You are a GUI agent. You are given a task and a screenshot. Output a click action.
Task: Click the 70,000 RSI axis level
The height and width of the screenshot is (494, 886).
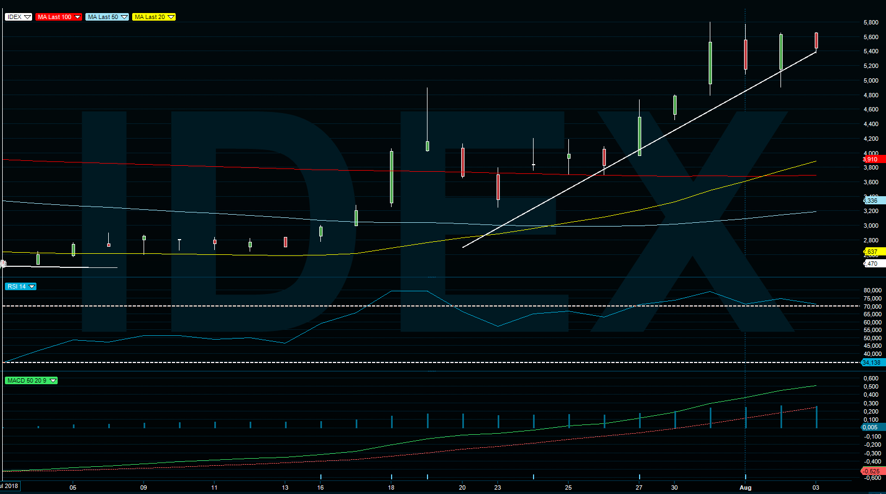click(872, 307)
